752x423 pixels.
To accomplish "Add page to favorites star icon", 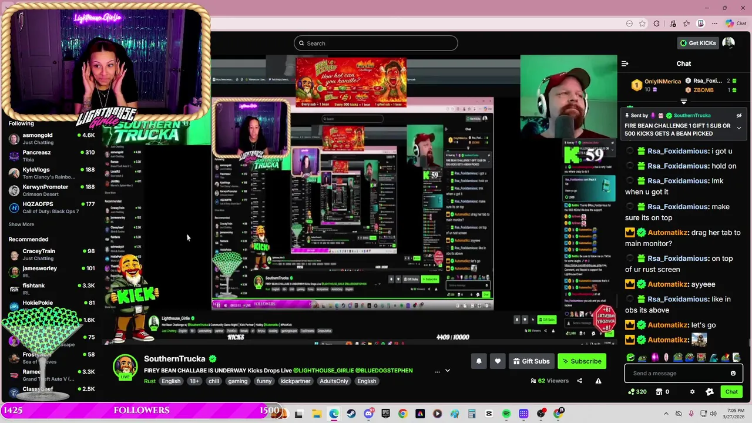I will point(642,23).
